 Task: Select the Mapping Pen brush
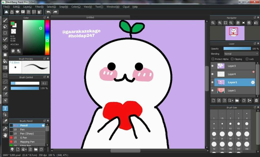27,142
